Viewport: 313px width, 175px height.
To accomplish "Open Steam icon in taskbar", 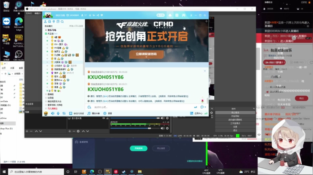I will click(124, 172).
